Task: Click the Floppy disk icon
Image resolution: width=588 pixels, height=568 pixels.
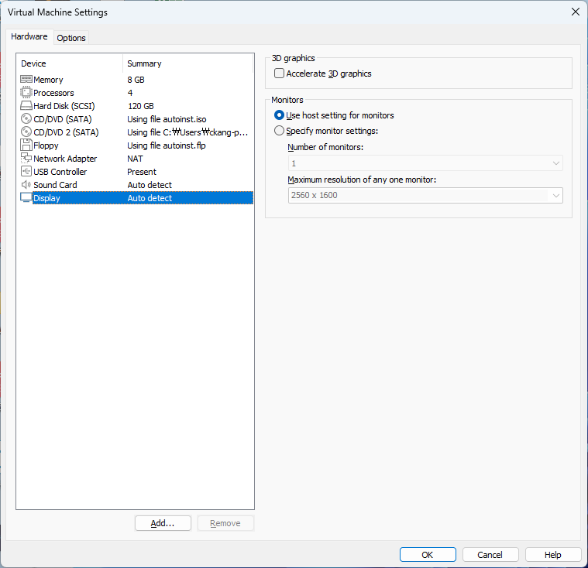Action: click(26, 145)
